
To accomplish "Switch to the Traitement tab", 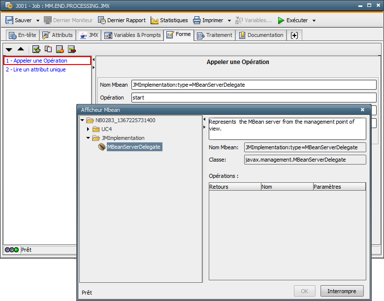I will tap(215, 35).
